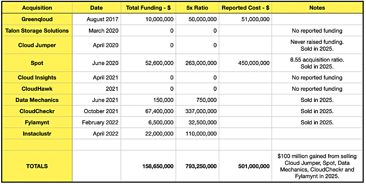This screenshot has width=366, height=184.
Task: Click the Total Funding - $ header
Action: pos(148,8)
